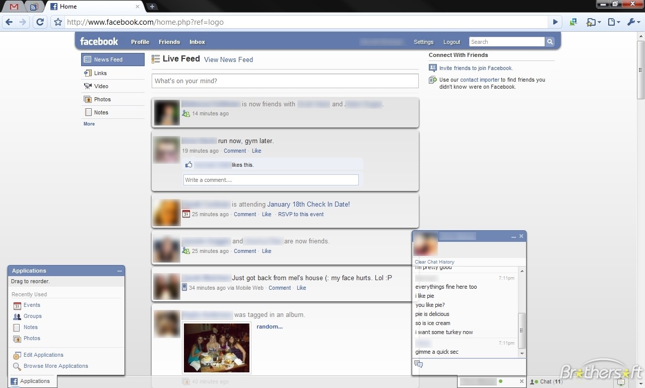Click the 'What's on your mind?' field
The image size is (645, 388).
coord(285,81)
